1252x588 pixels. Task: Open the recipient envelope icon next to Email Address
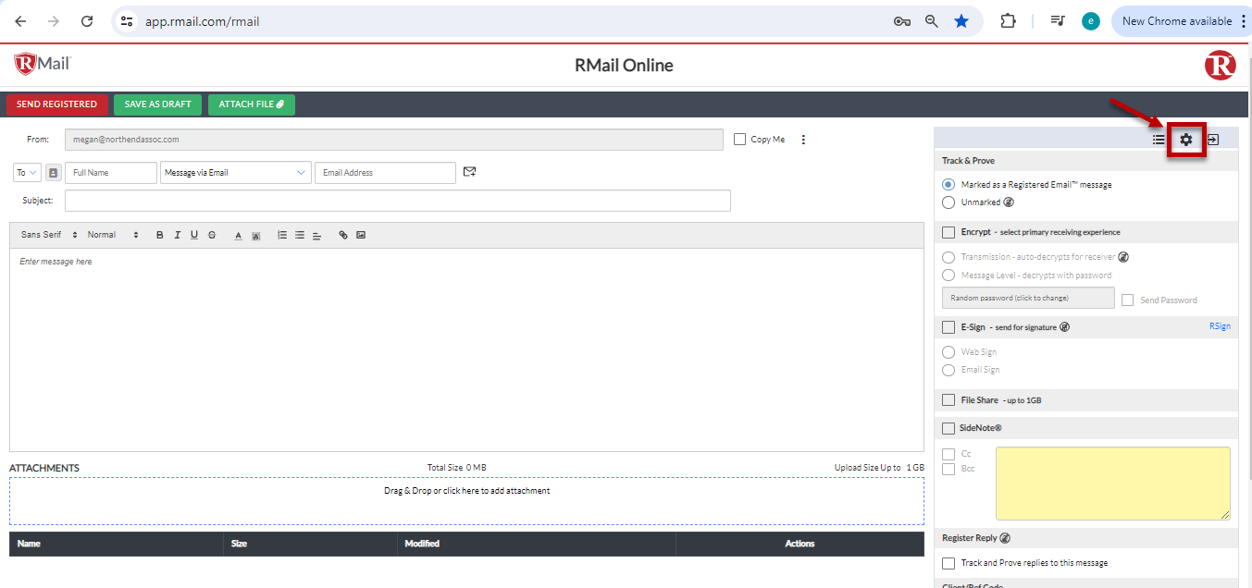[469, 172]
